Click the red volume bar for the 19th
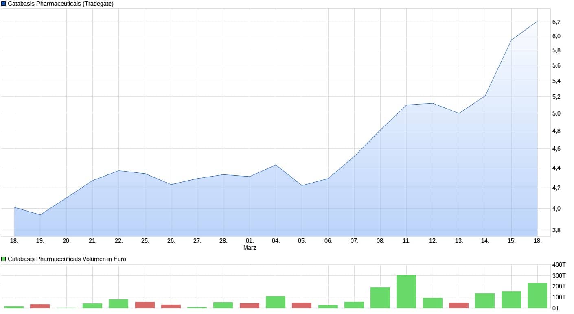This screenshot has width=574, height=314. click(x=40, y=306)
